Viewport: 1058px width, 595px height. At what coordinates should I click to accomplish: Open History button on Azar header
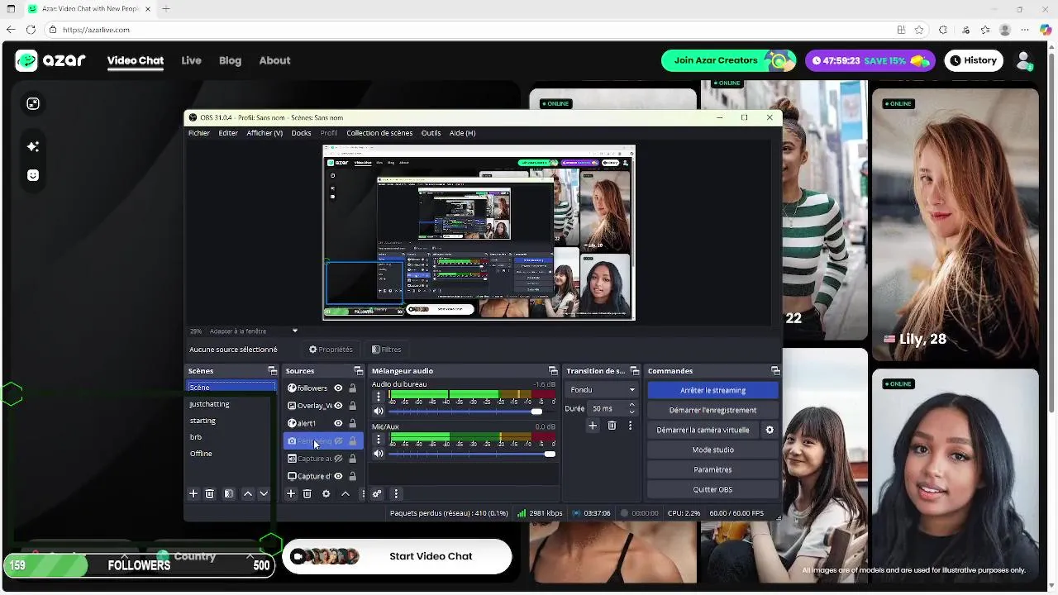[x=974, y=60]
